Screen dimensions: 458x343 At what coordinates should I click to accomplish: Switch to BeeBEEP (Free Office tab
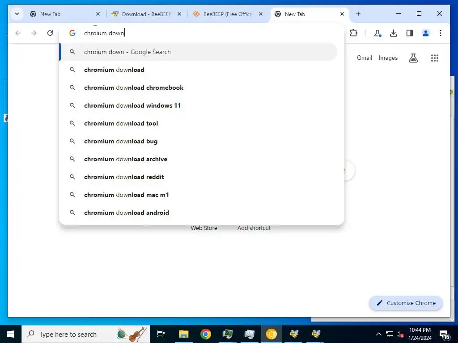[228, 14]
